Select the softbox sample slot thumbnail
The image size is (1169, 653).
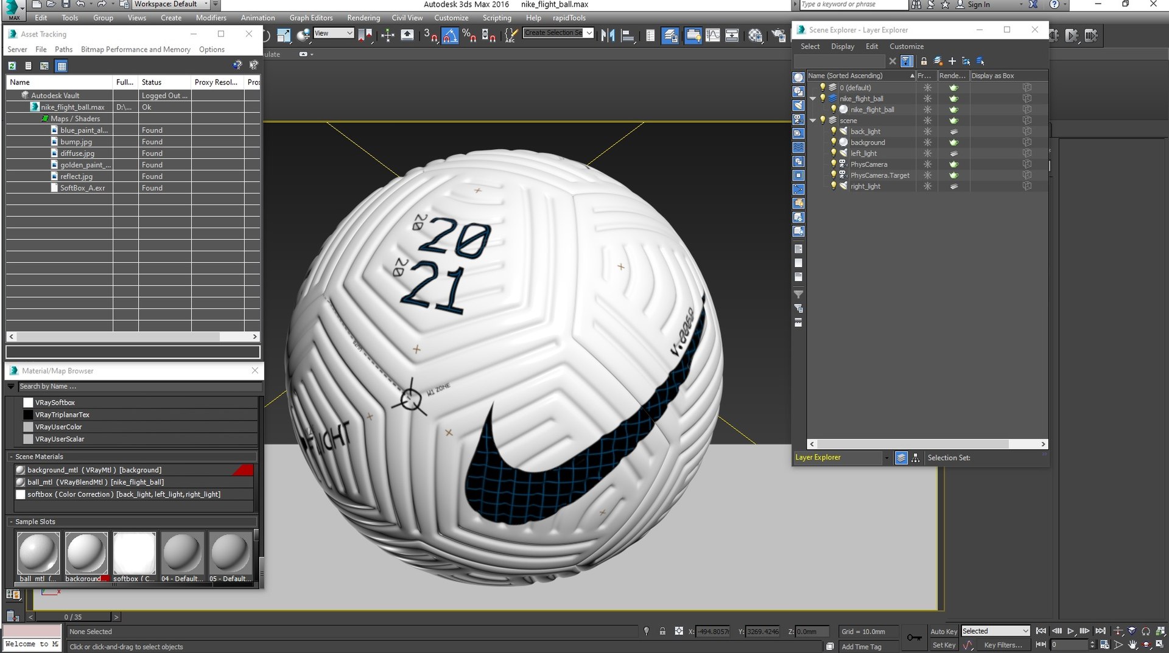[x=134, y=553]
